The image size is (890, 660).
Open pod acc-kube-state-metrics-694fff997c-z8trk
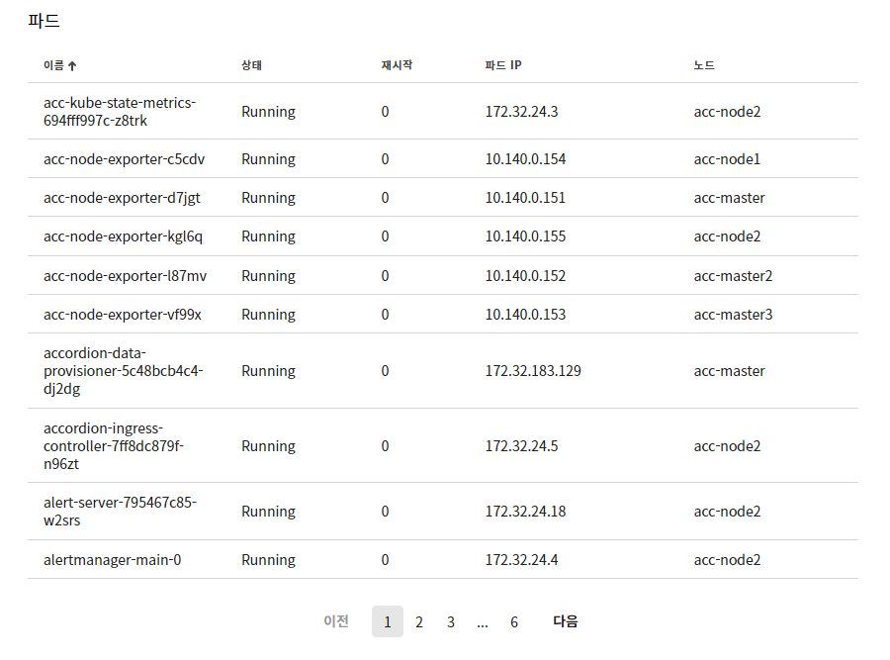(120, 112)
